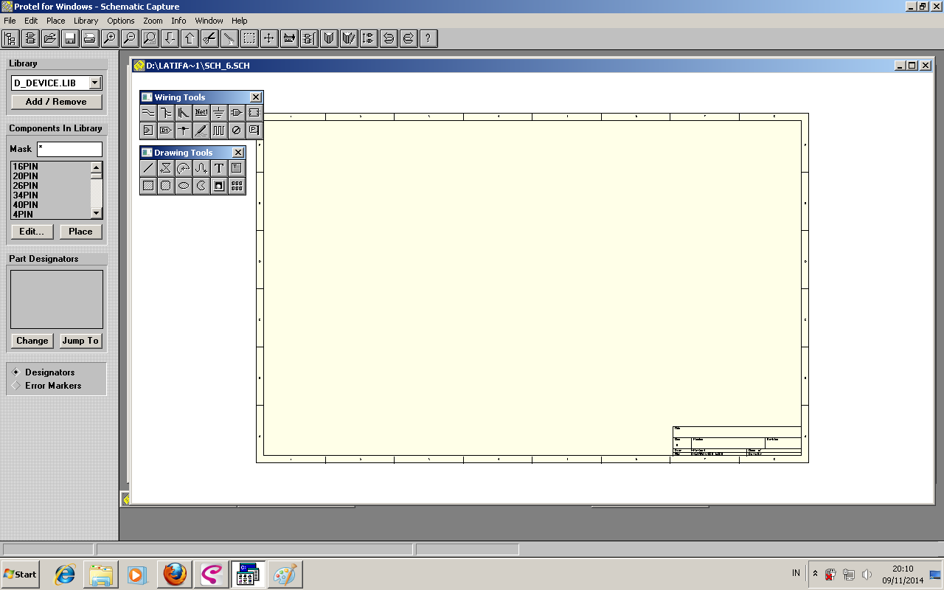Select 26PIN in the component list
This screenshot has width=944, height=590.
coord(50,186)
